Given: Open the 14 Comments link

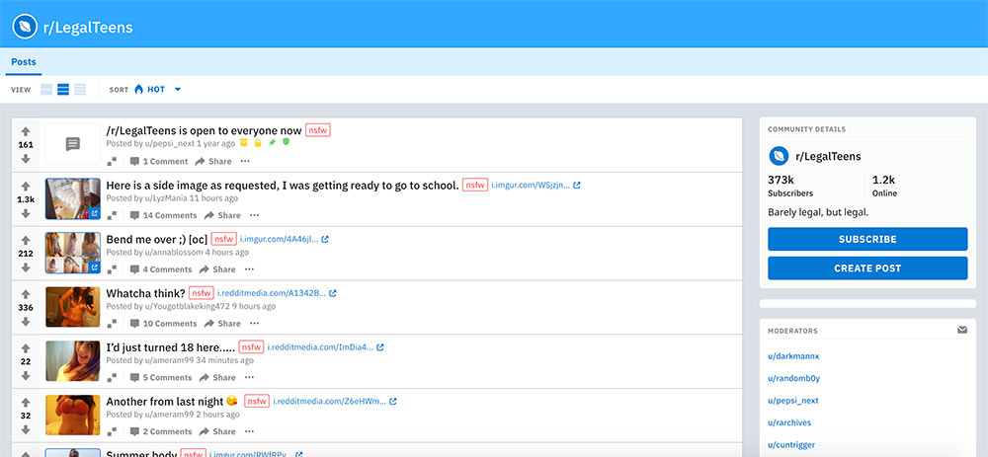Looking at the screenshot, I should [163, 215].
